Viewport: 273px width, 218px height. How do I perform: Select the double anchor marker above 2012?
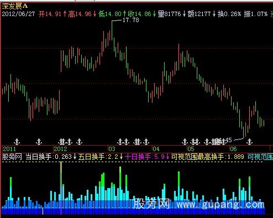pyautogui.click(x=62, y=142)
